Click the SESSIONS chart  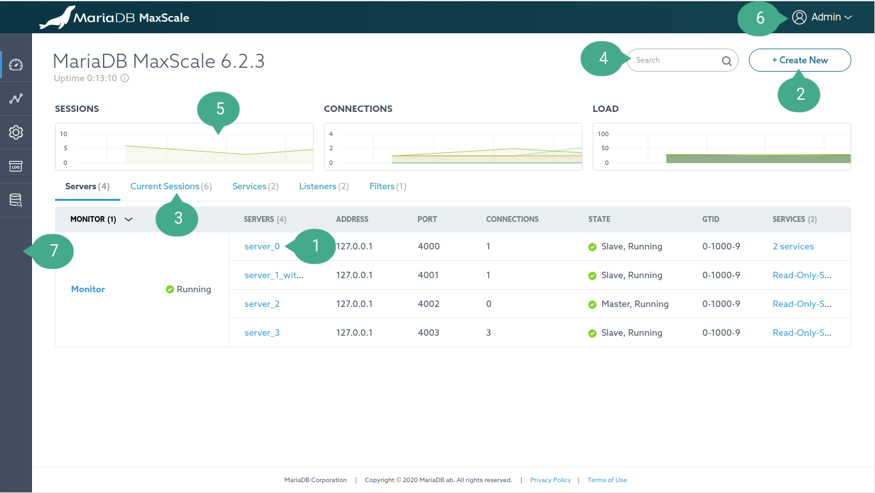184,146
